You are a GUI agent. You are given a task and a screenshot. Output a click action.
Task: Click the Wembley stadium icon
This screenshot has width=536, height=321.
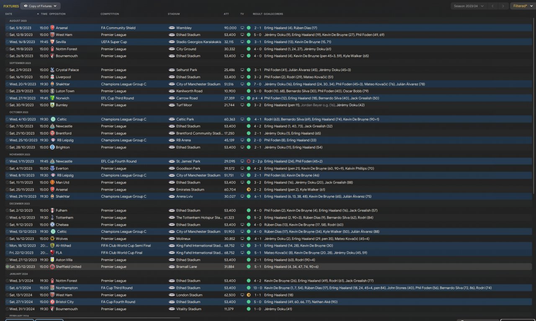pos(172,28)
